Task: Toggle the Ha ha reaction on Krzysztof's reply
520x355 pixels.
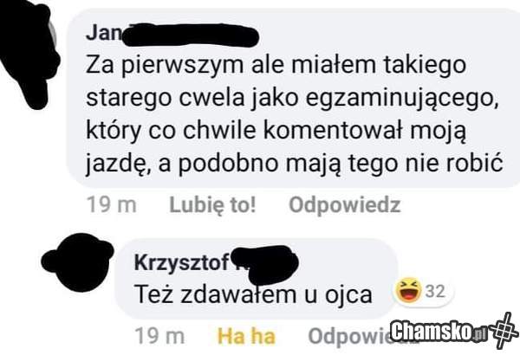Action: click(246, 336)
